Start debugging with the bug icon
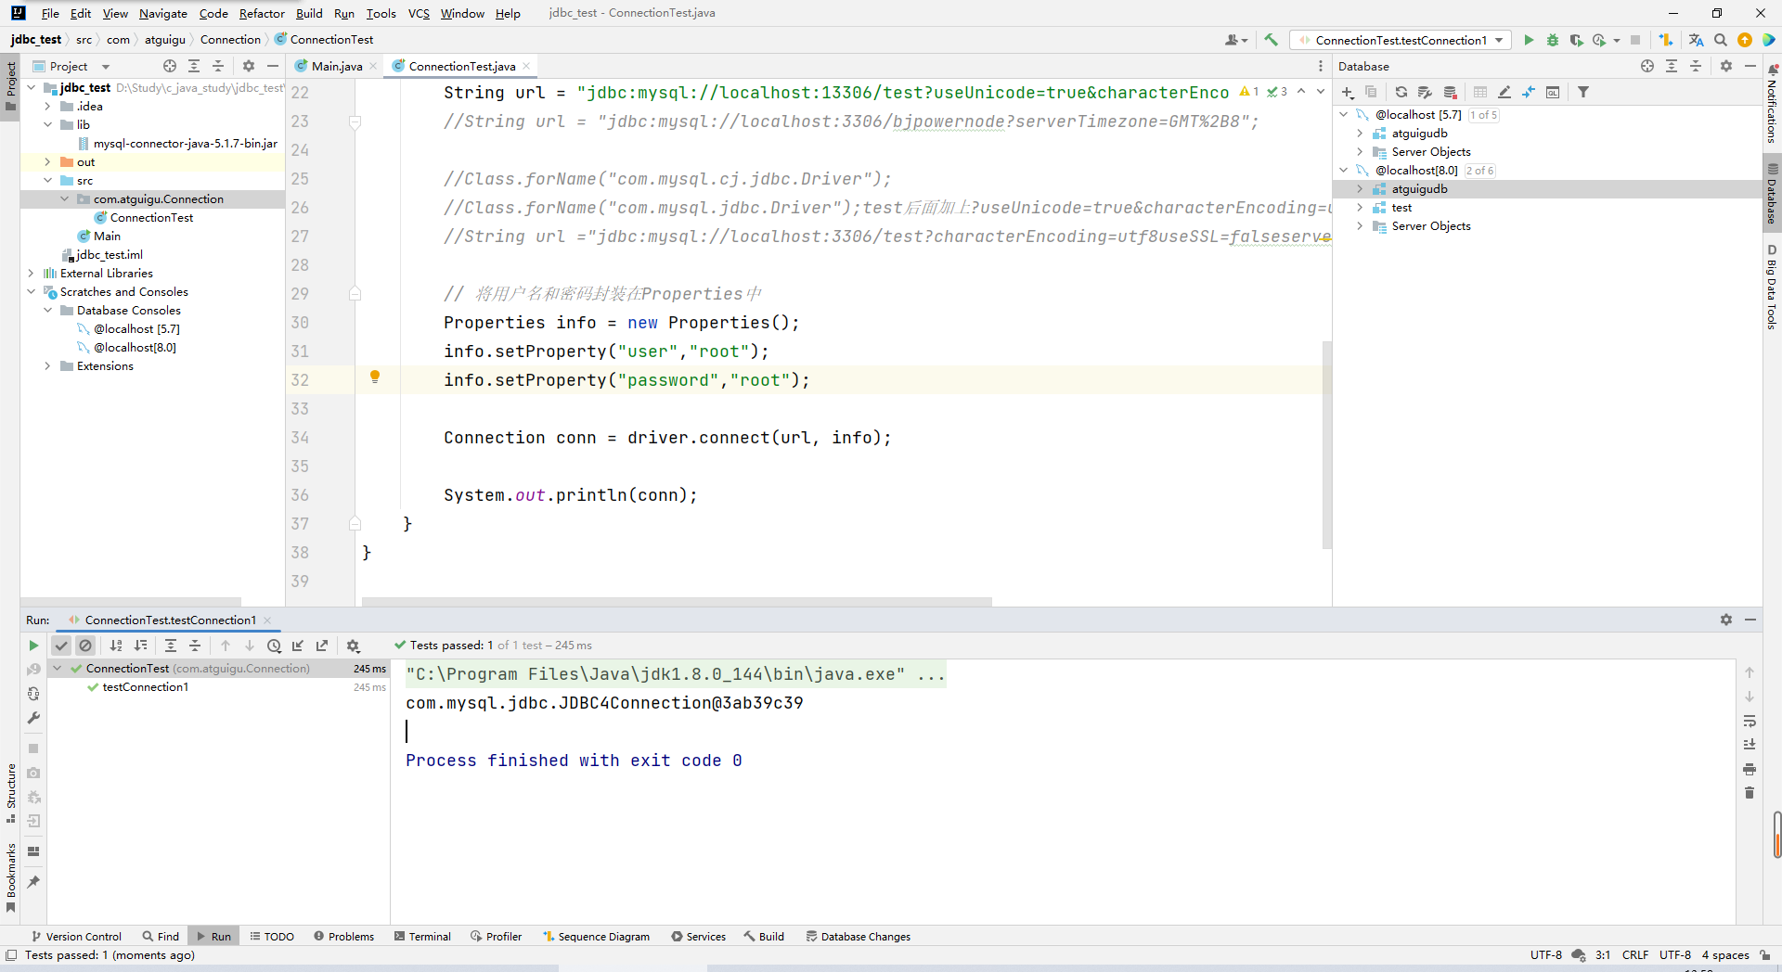Image resolution: width=1782 pixels, height=972 pixels. click(x=1553, y=40)
